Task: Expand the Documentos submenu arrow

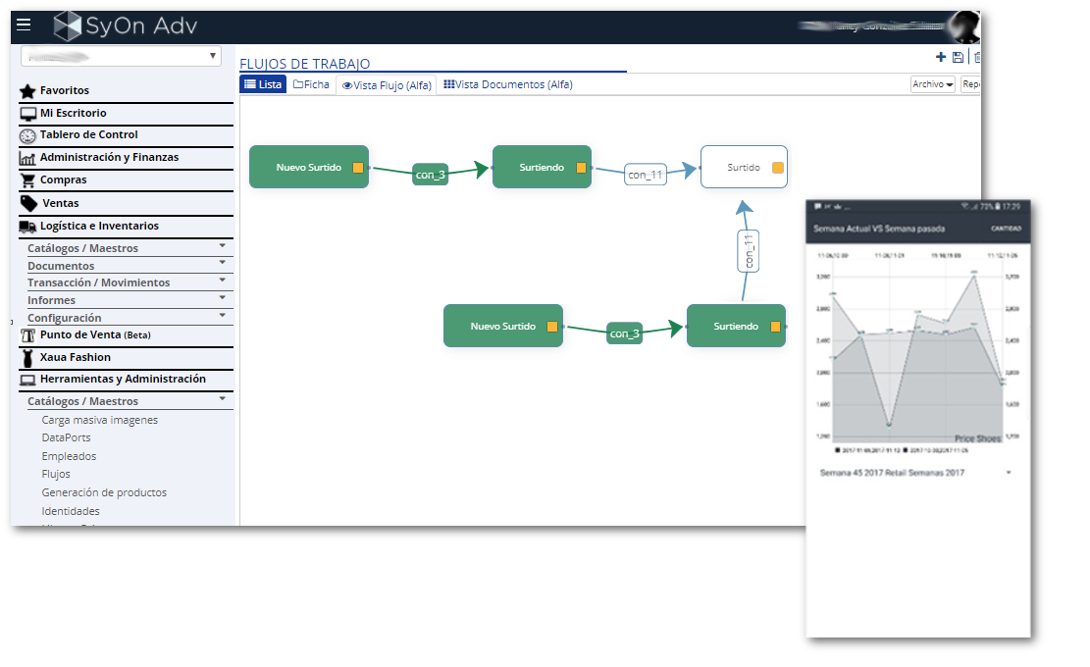Action: point(223,263)
